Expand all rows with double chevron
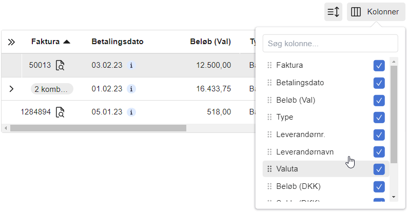 pyautogui.click(x=11, y=42)
